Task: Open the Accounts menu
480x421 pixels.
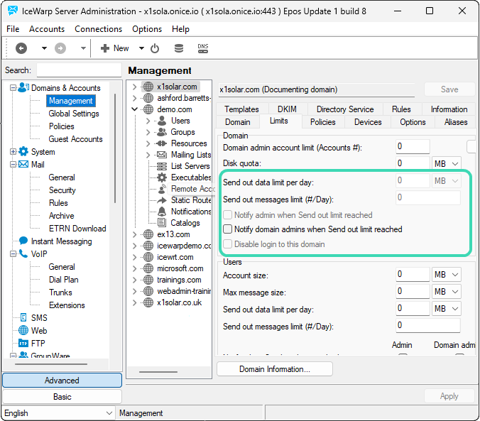Action: tap(47, 29)
